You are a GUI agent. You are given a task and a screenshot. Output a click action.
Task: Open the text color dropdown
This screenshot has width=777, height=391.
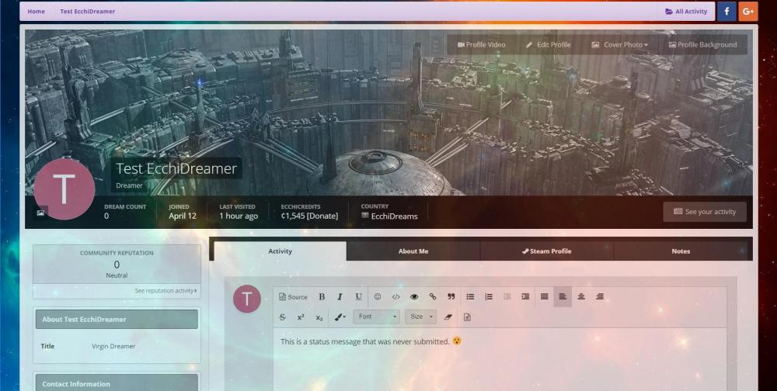click(x=340, y=317)
